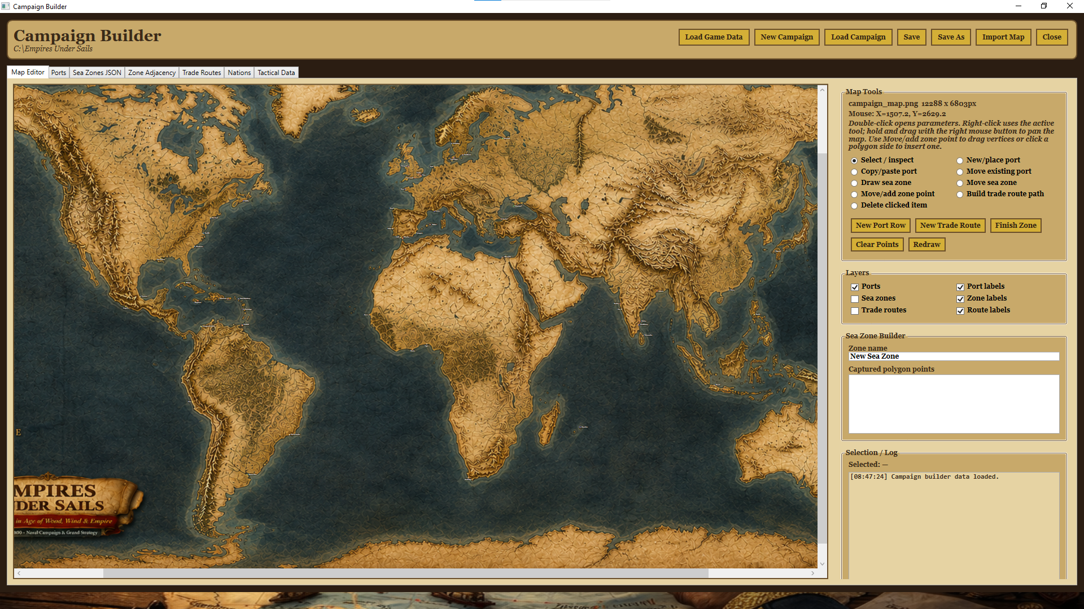Switch to the Map Editor tab
This screenshot has height=609, width=1084.
(28, 72)
